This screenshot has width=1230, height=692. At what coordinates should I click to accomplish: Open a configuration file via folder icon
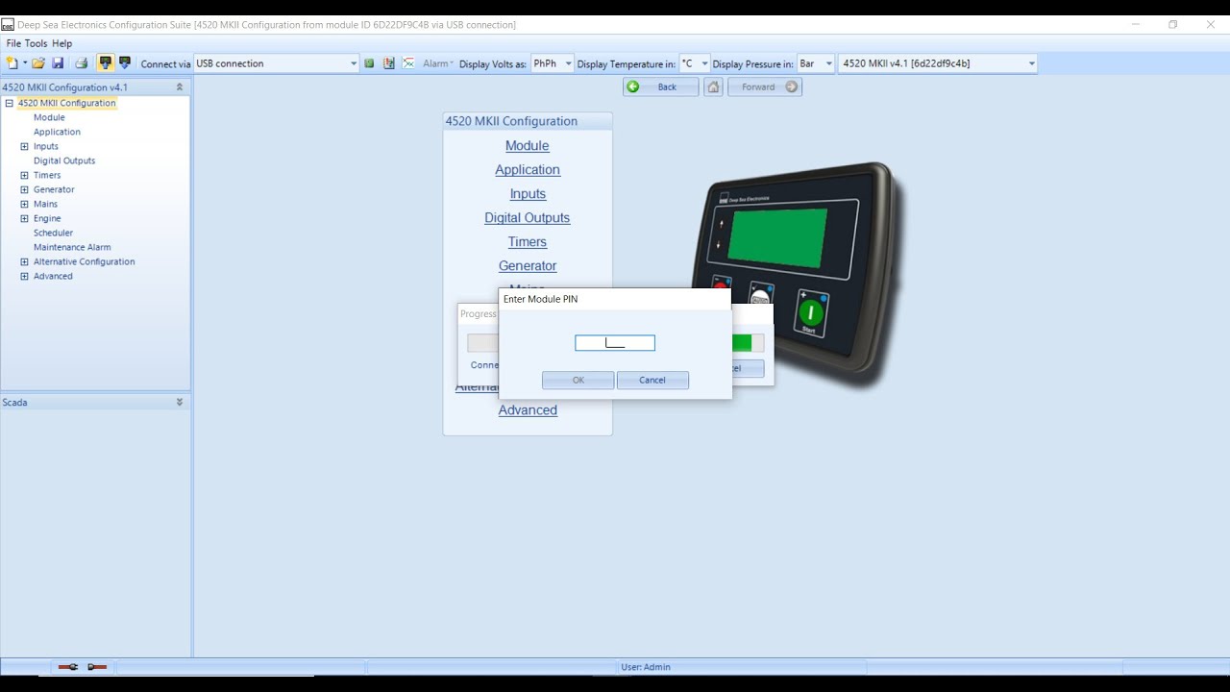pyautogui.click(x=38, y=63)
